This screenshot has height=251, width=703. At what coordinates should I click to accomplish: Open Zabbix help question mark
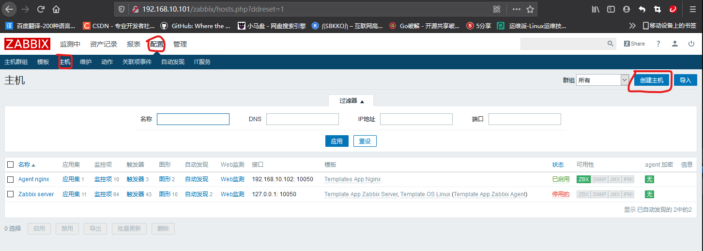pos(658,44)
